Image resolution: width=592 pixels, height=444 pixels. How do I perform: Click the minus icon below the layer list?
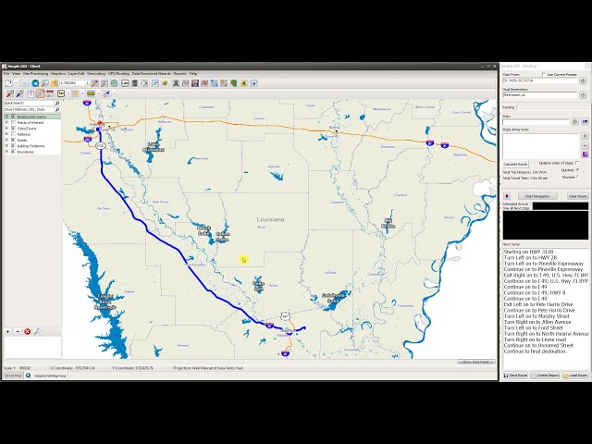[18, 331]
